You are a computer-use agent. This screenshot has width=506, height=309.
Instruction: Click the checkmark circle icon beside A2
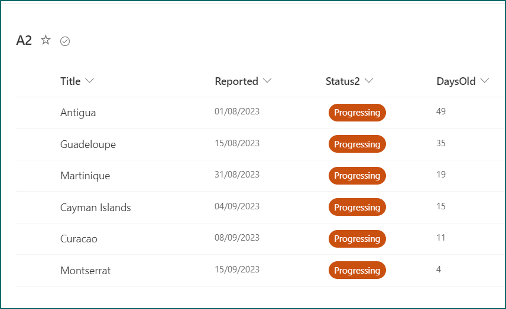pos(65,41)
